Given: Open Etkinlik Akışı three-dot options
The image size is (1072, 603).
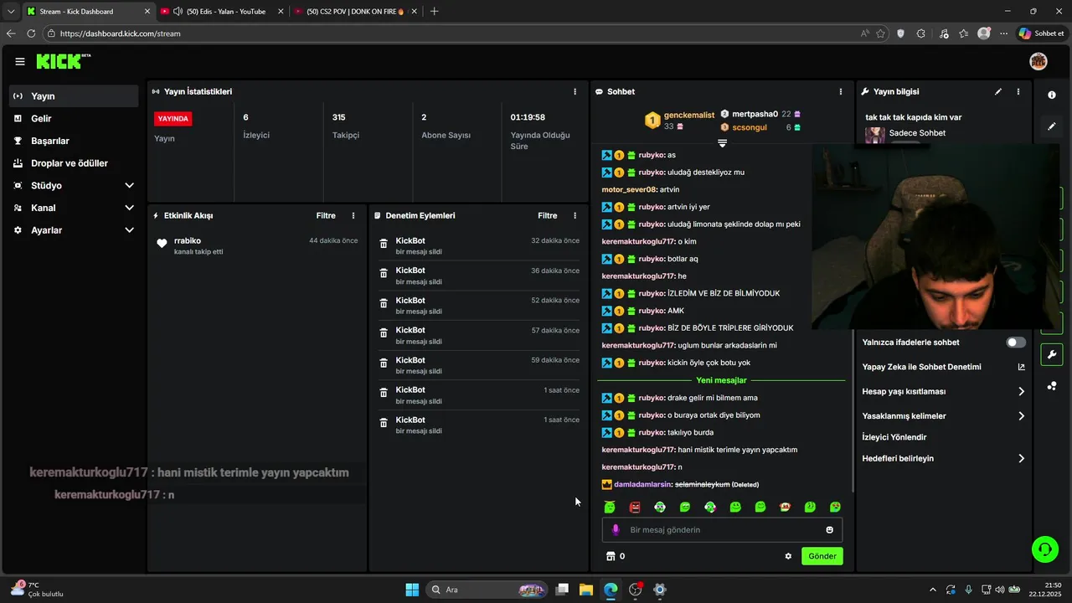Looking at the screenshot, I should (353, 215).
